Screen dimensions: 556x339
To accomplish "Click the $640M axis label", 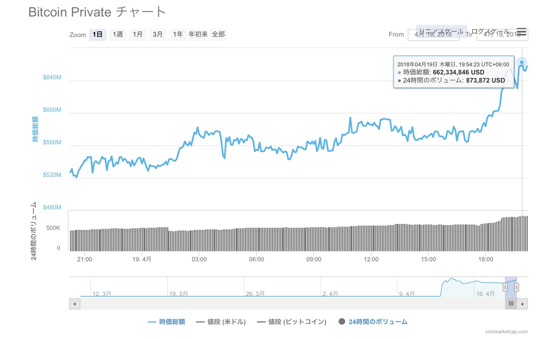I will pos(52,77).
